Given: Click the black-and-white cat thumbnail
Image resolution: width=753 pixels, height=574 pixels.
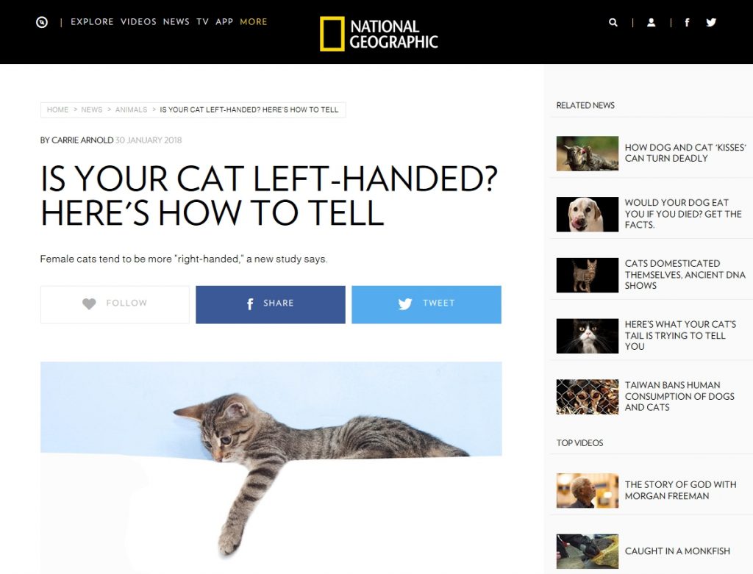Looking at the screenshot, I should tap(588, 336).
